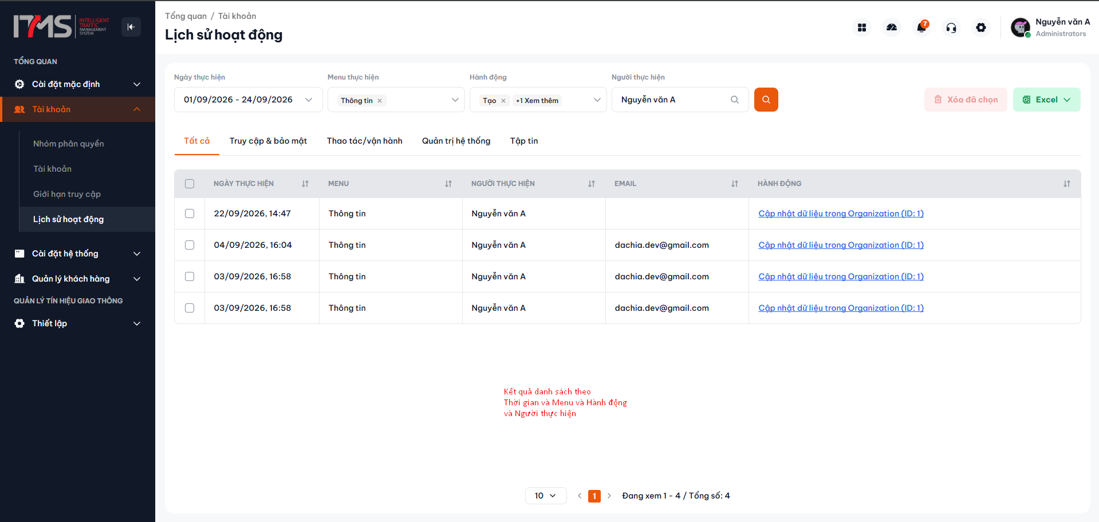Open the date range dropdown 01/09/2026 - 24/09/2026
Viewport: 1099px width, 522px height.
249,100
